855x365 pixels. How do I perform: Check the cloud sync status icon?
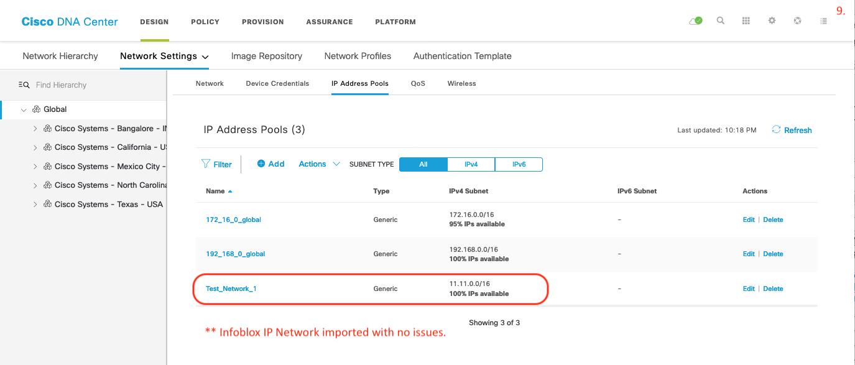coord(695,20)
